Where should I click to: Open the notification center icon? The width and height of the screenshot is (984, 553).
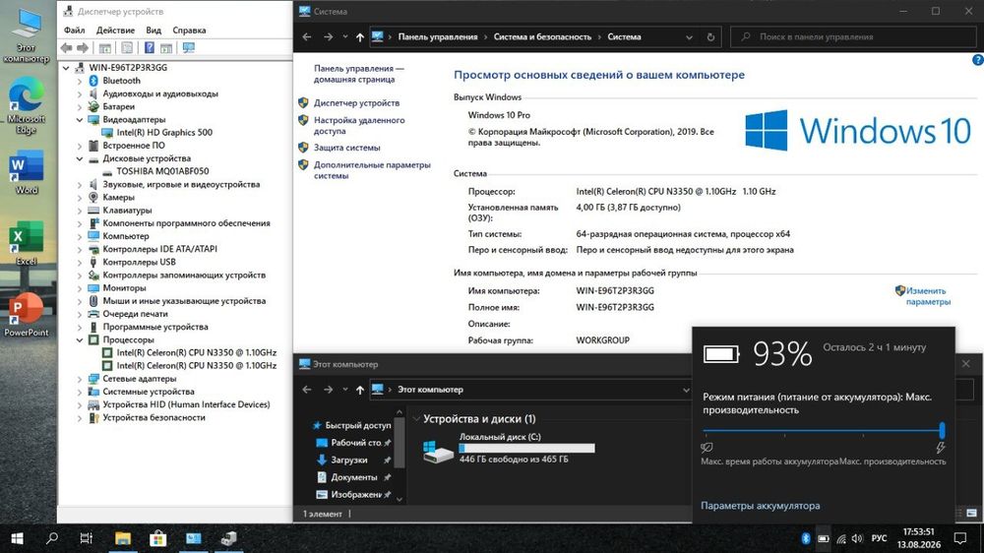[959, 538]
